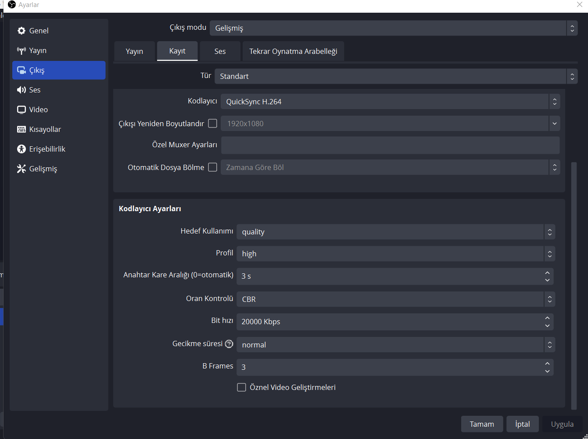Image resolution: width=588 pixels, height=439 pixels.
Task: Open the Kısayollar settings category
Action: 59,129
